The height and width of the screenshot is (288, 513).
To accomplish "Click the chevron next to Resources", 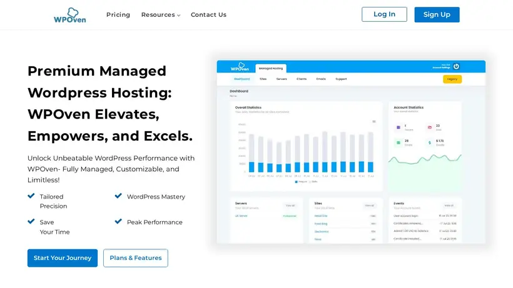I will [x=179, y=16].
